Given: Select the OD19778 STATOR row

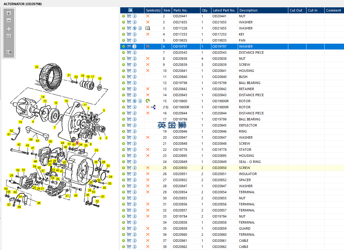Looking at the screenshot, I should [x=245, y=150].
